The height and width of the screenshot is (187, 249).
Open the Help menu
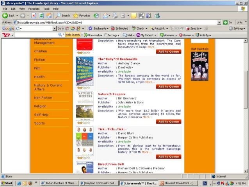pyautogui.click(x=56, y=9)
